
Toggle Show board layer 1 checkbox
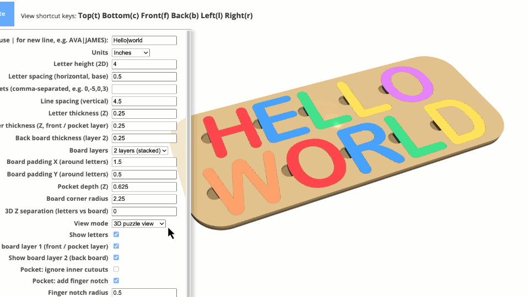pos(116,246)
